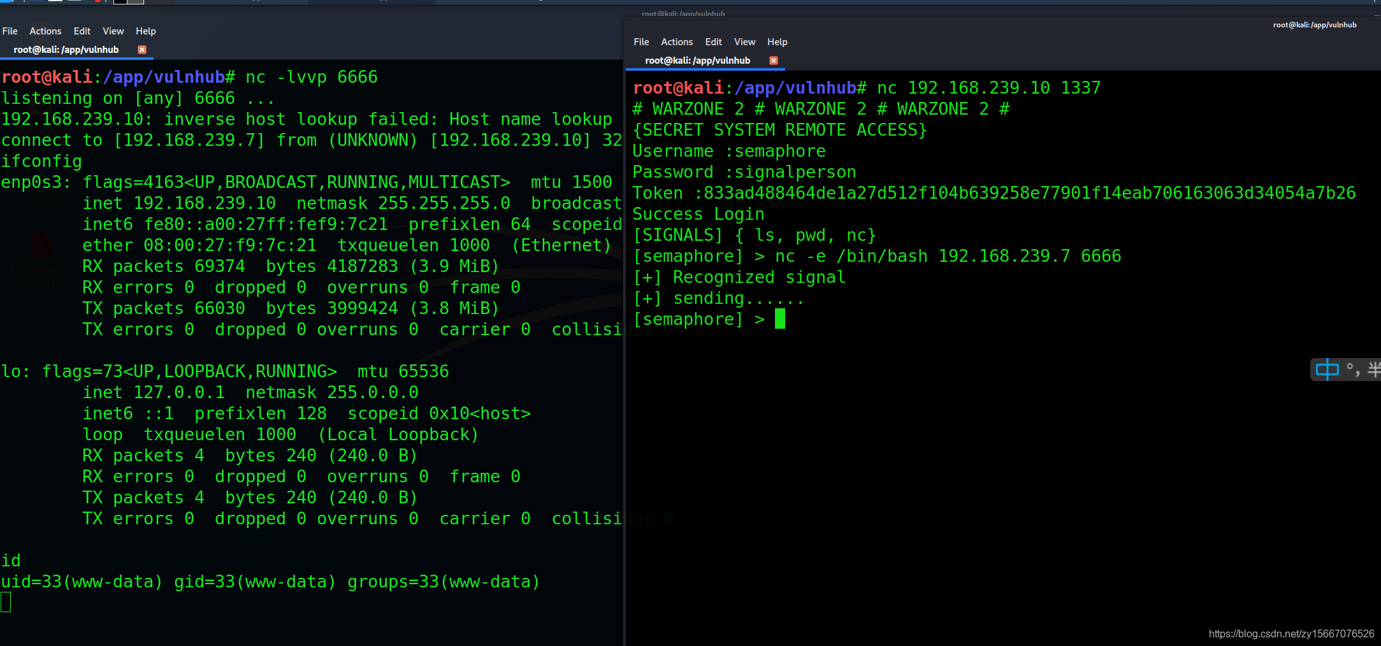Click the 'nc -lvvp 6666' command text
Viewport: 1381px width, 646px height.
(x=312, y=77)
